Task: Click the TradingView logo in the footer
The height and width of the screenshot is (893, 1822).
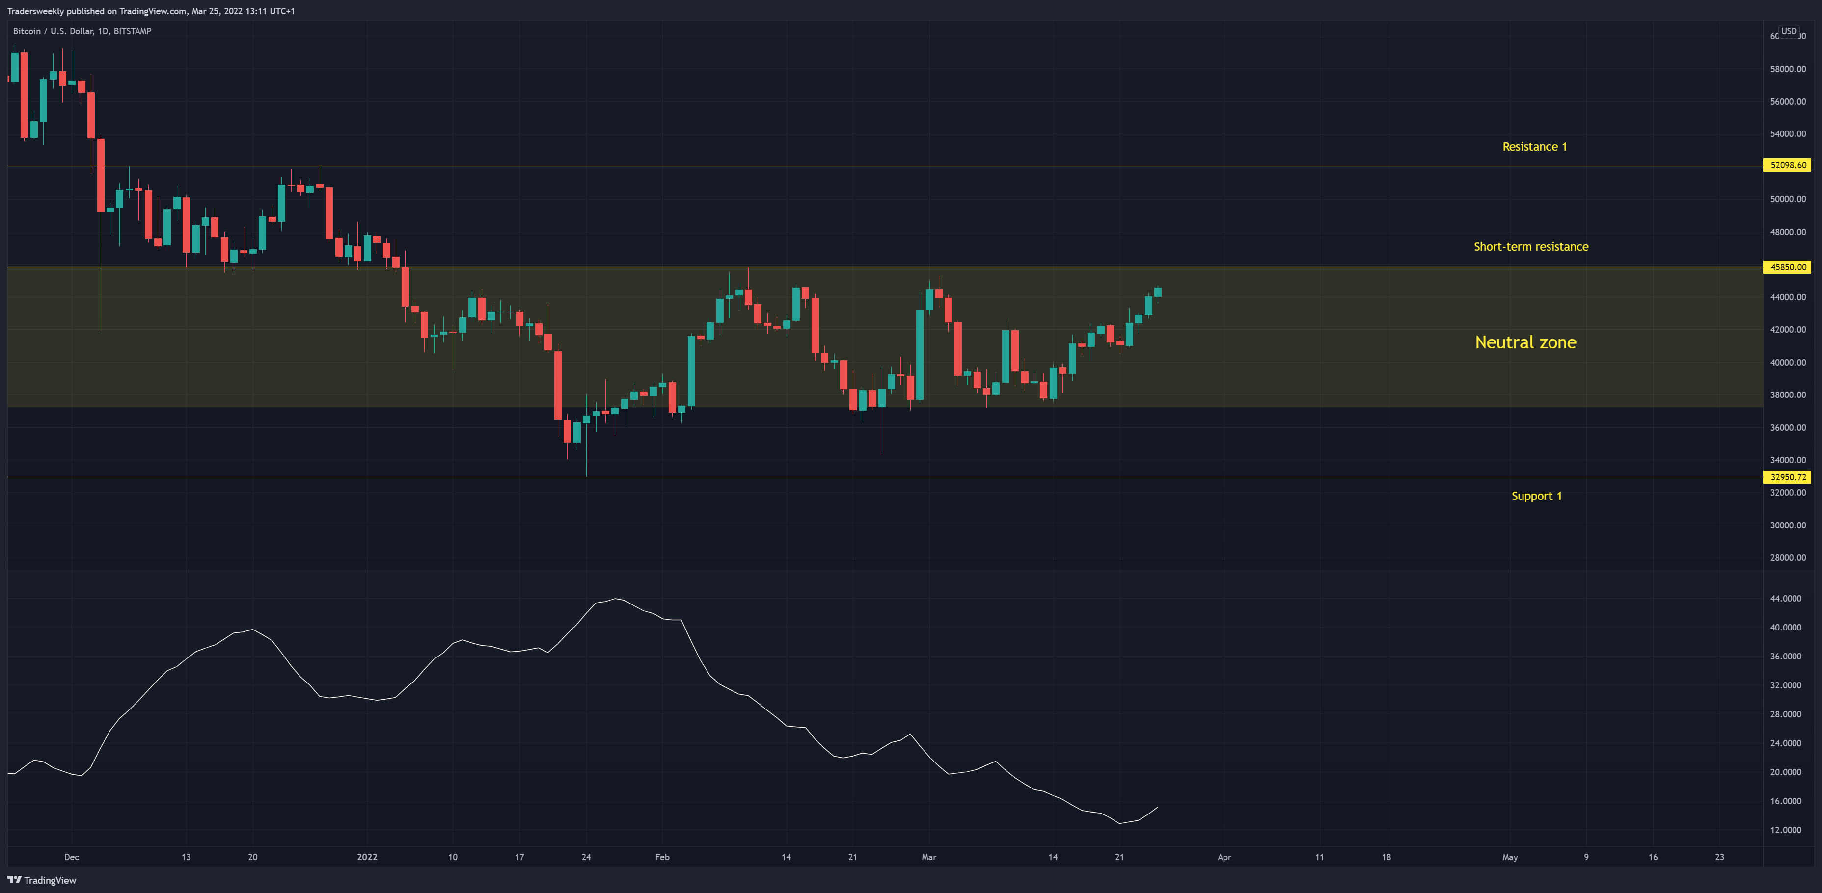Action: [x=42, y=880]
